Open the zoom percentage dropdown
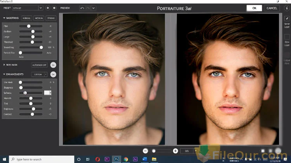 (196, 151)
